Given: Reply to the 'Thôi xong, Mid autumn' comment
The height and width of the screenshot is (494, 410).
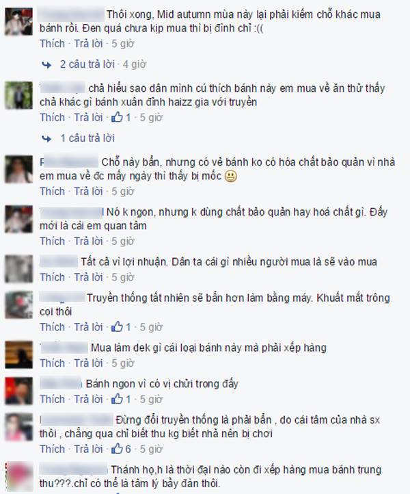Looking at the screenshot, I should pos(88,44).
